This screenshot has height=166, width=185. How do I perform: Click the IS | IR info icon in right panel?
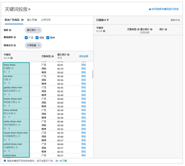pos(104,31)
